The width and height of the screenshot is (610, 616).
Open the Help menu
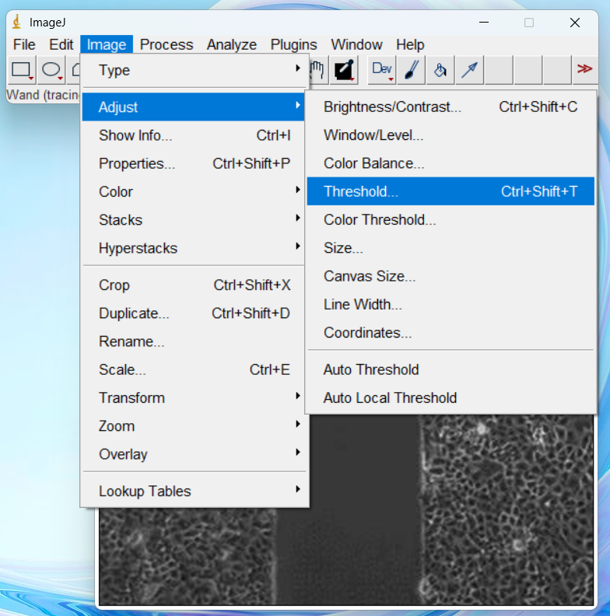pos(410,44)
